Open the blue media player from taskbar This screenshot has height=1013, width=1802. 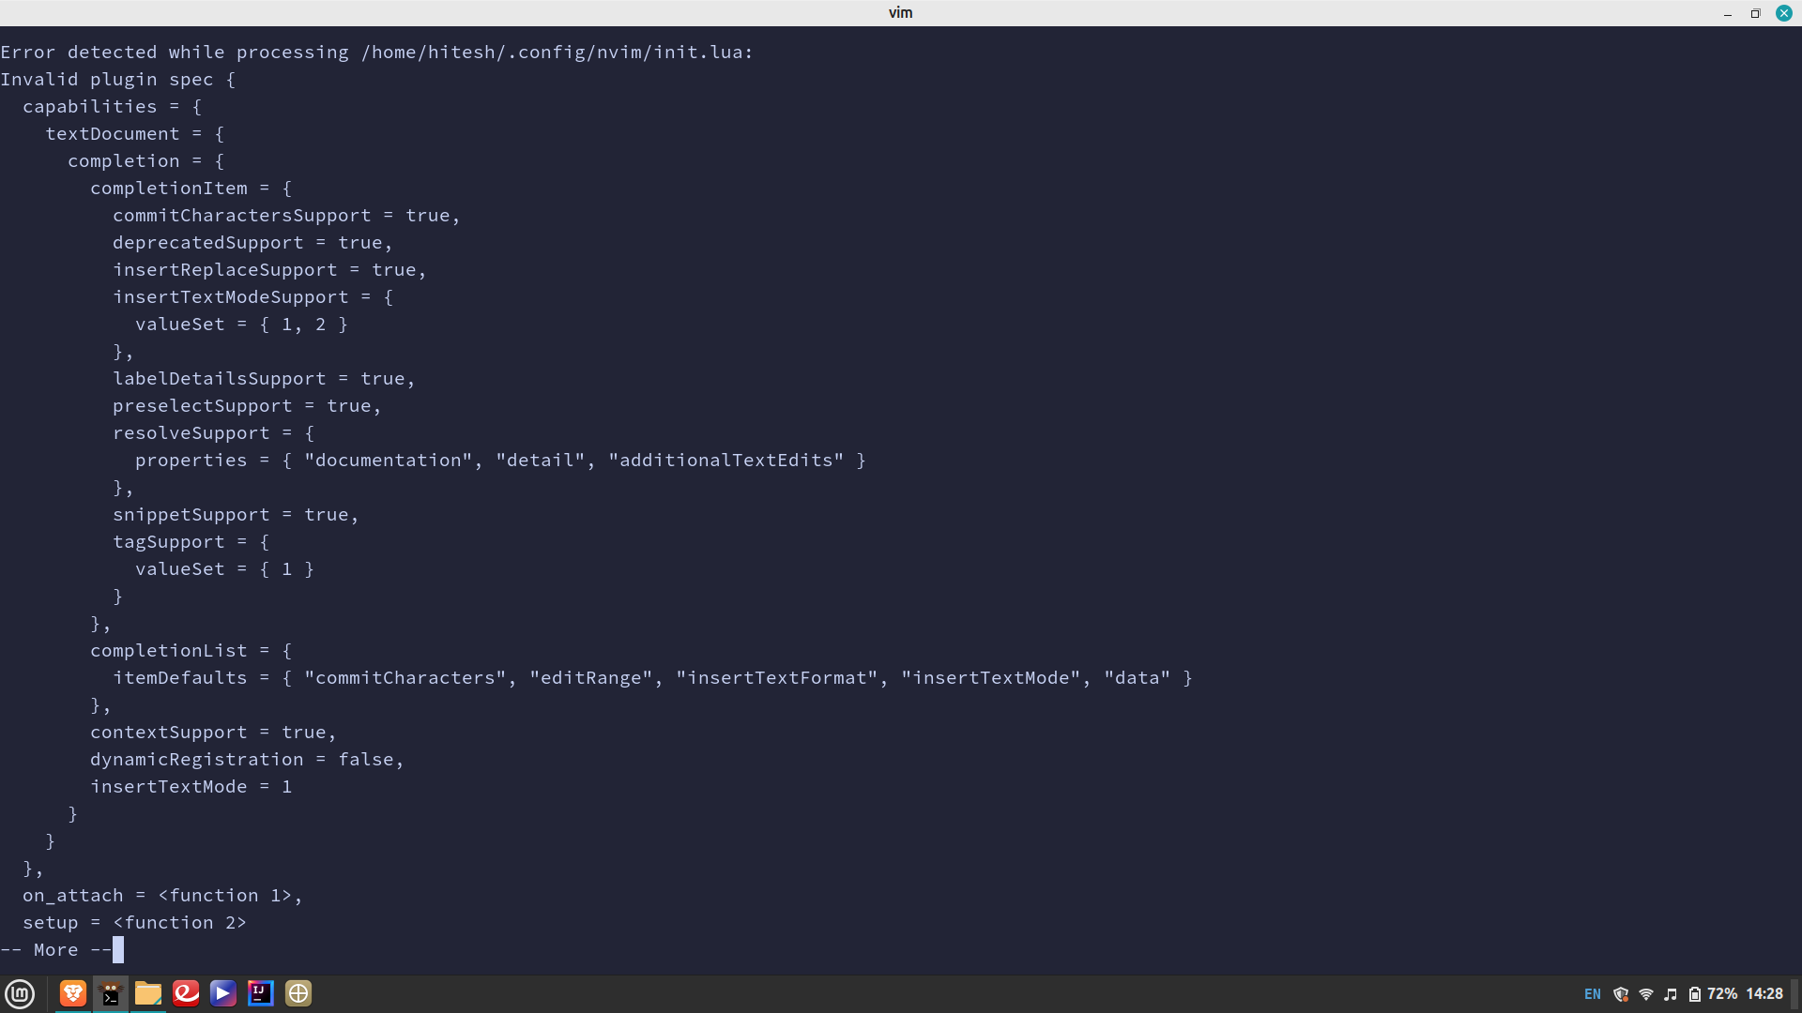222,993
